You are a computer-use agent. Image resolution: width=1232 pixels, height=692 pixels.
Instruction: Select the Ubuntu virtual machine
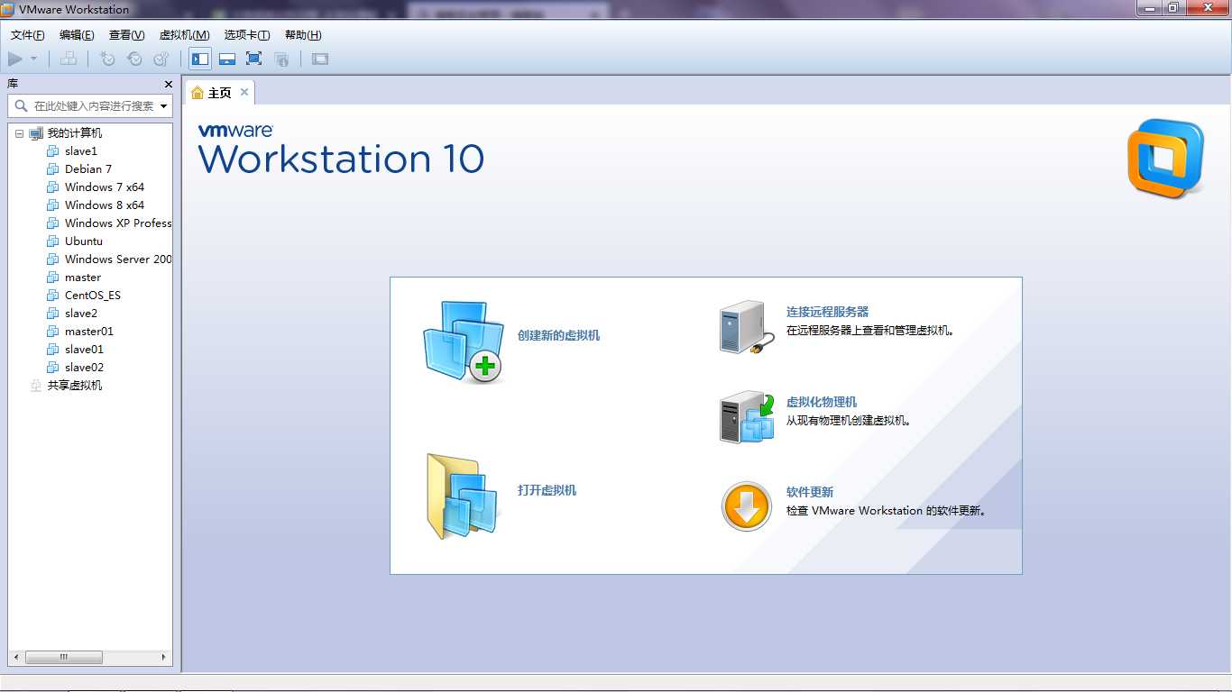point(84,241)
